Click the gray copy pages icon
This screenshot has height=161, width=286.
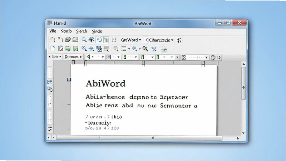click(x=116, y=49)
